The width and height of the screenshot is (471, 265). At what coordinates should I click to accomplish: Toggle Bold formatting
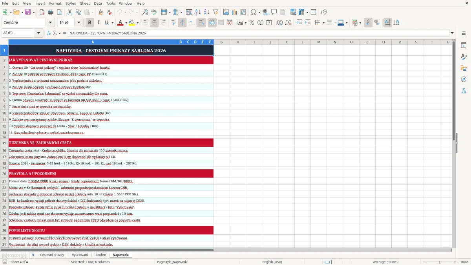pyautogui.click(x=89, y=23)
